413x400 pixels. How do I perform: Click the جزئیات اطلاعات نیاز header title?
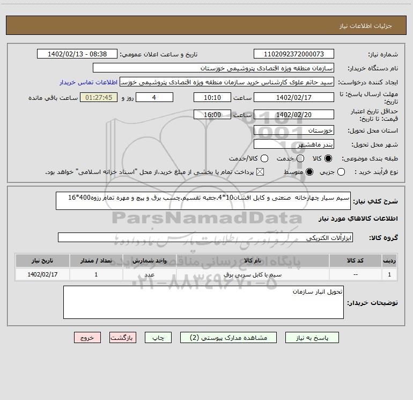(366, 26)
